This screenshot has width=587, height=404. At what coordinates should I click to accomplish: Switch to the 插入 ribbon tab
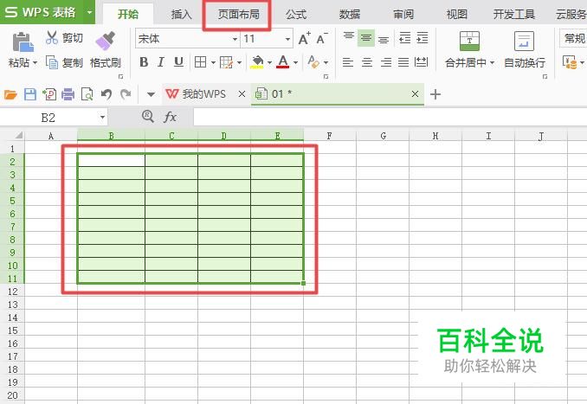coord(181,14)
